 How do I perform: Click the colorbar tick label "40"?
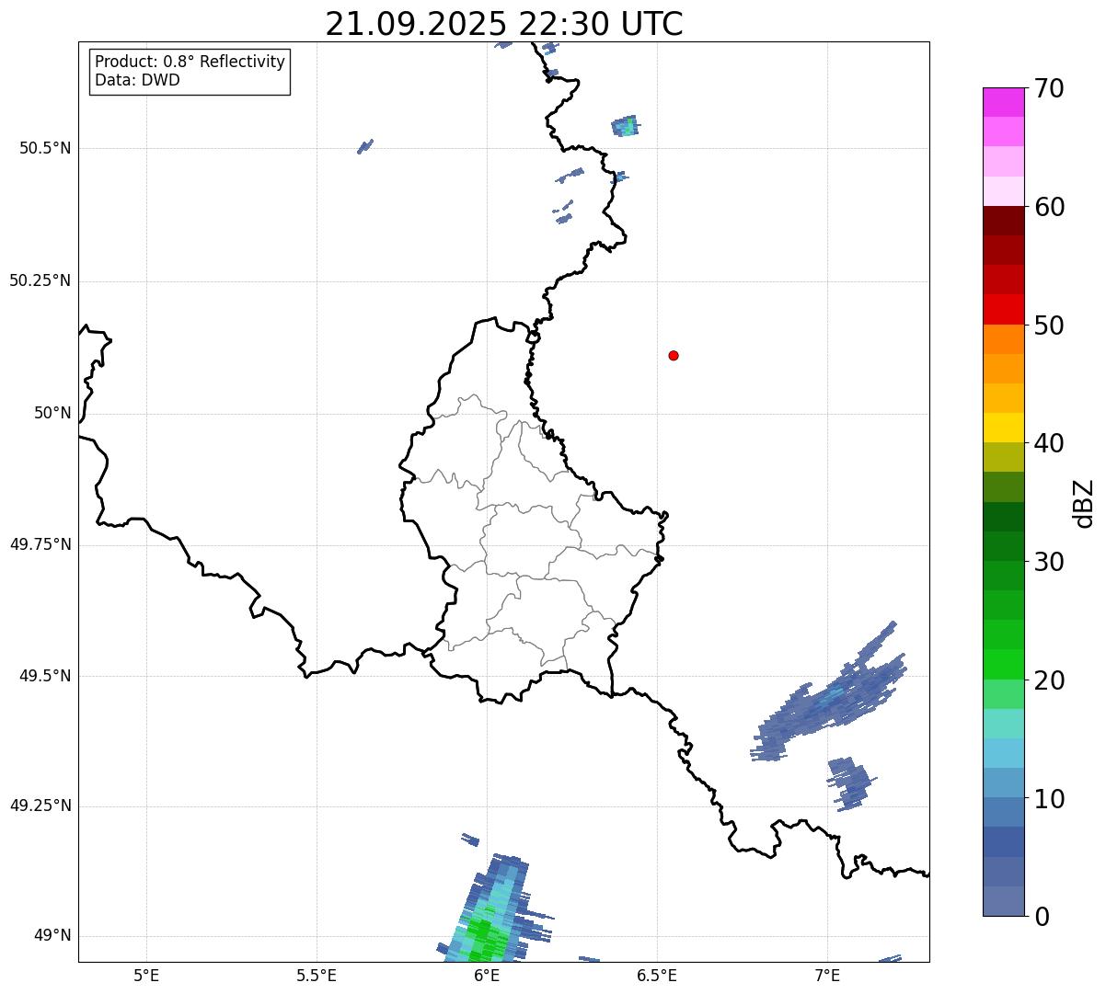1048,443
